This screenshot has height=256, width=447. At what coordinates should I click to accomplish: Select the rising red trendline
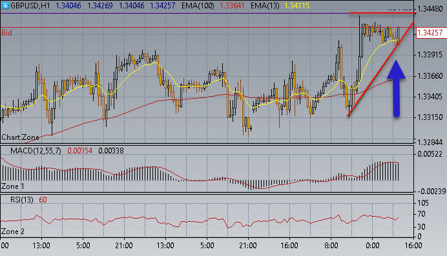pos(381,69)
